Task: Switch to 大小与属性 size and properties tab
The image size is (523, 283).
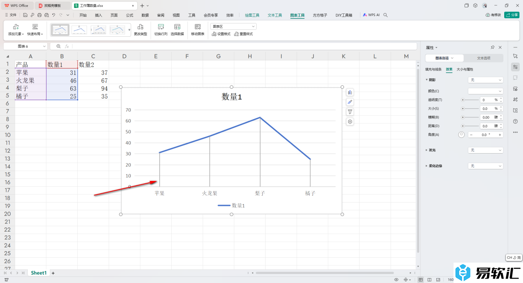Action: pyautogui.click(x=465, y=69)
